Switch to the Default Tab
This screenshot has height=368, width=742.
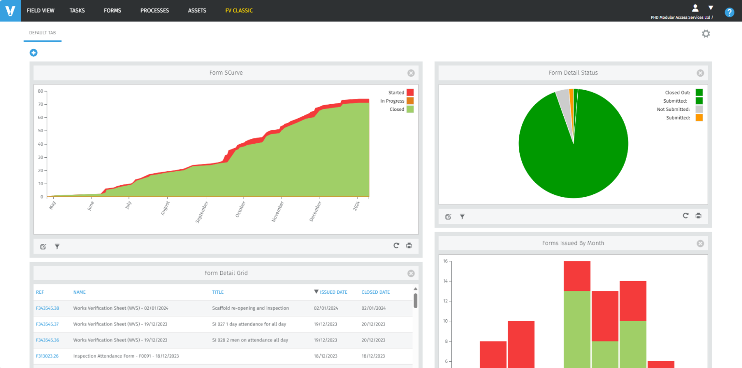tap(43, 33)
